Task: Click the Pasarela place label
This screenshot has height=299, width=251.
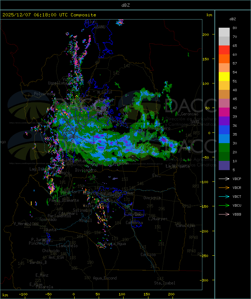Action: (x=44, y=287)
